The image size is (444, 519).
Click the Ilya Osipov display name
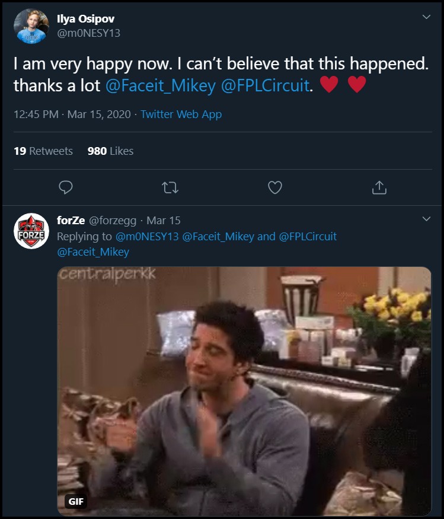pos(85,19)
